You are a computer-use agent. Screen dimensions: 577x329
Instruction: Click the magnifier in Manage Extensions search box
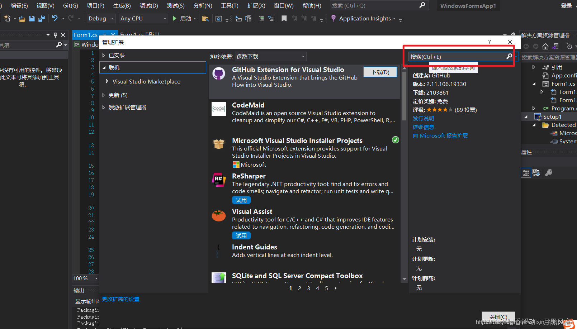(509, 56)
